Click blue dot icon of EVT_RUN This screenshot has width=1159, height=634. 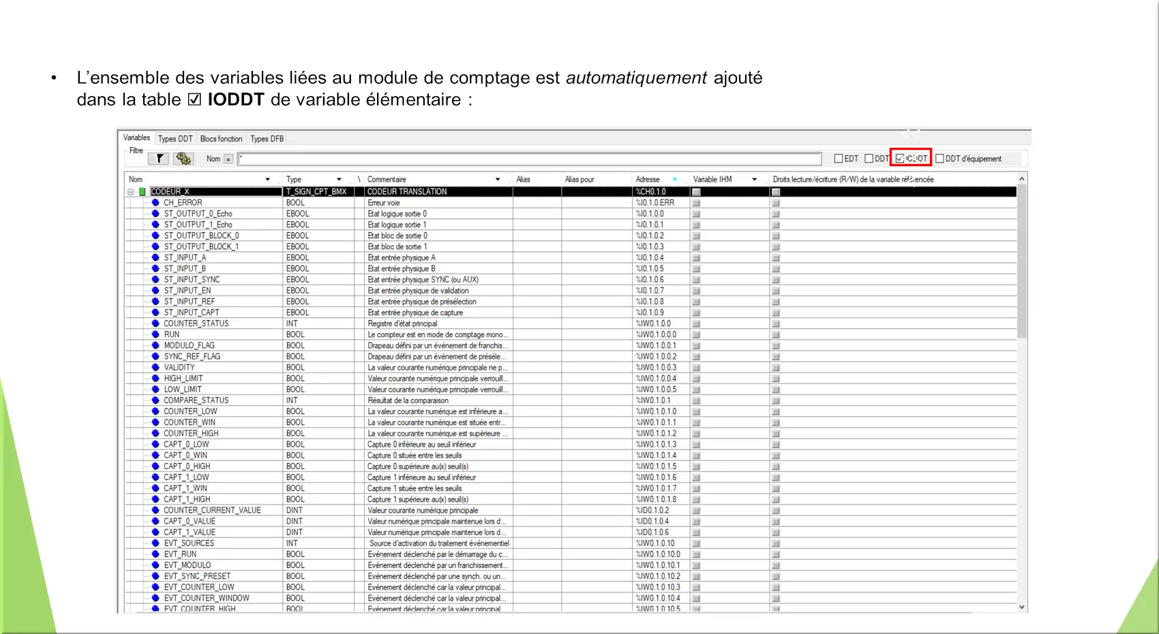(x=155, y=554)
